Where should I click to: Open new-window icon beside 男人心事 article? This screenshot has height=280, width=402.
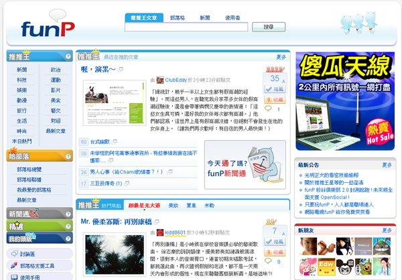click(x=170, y=172)
